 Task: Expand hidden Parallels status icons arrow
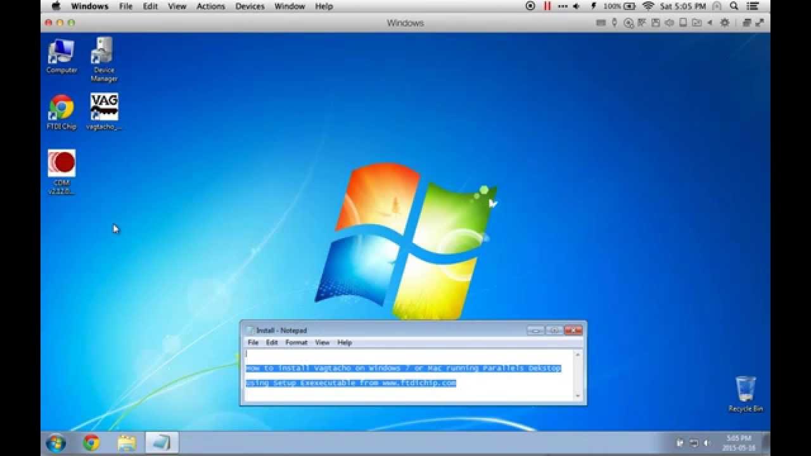[710, 23]
